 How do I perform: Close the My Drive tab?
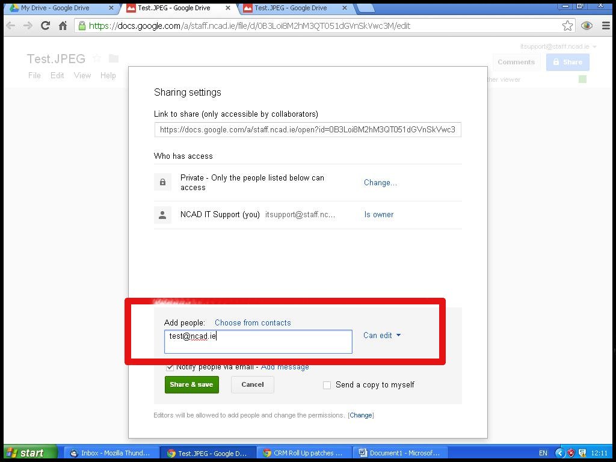pyautogui.click(x=111, y=8)
